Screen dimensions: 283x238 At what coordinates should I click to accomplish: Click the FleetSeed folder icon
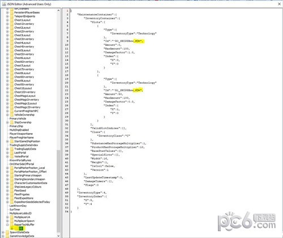(x=12, y=190)
